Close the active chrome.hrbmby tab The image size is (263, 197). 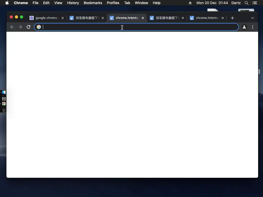(x=143, y=18)
